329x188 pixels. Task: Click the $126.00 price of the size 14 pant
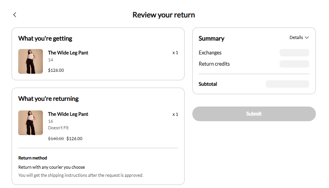pyautogui.click(x=56, y=70)
